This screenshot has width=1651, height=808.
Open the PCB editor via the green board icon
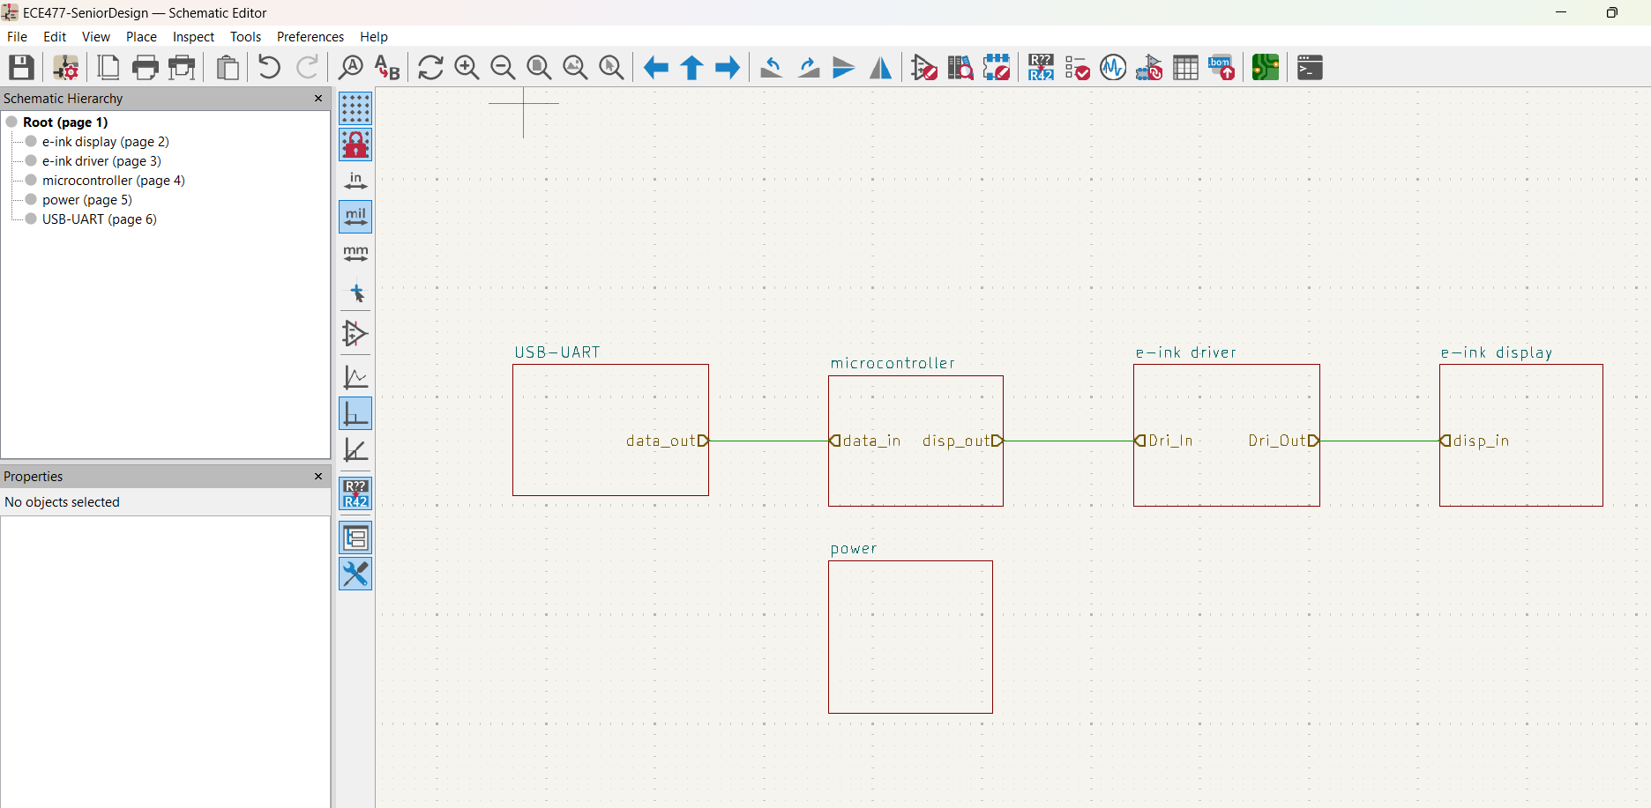[1265, 68]
